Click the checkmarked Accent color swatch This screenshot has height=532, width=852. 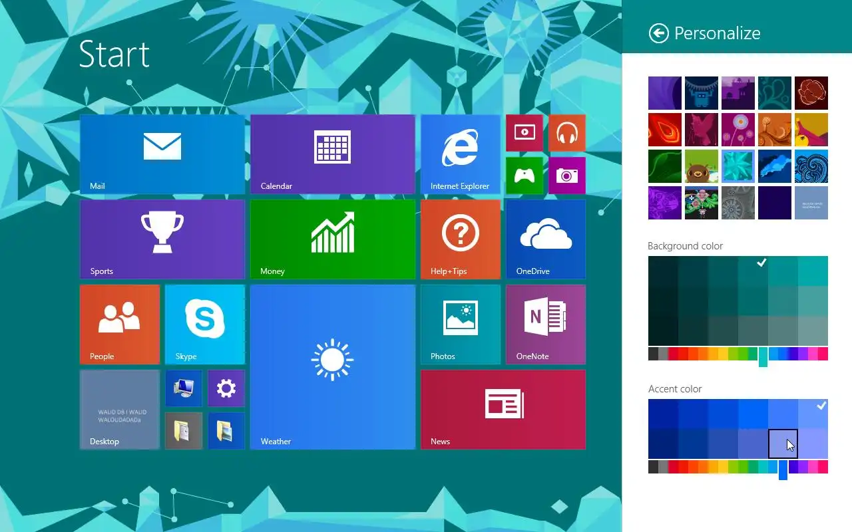pyautogui.click(x=813, y=414)
